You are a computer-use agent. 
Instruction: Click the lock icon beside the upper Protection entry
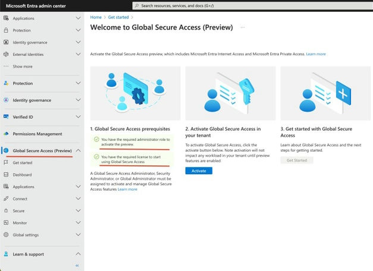[x=6, y=30]
